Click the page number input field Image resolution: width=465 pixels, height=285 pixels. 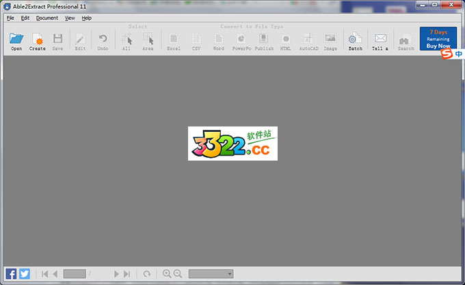tap(74, 273)
